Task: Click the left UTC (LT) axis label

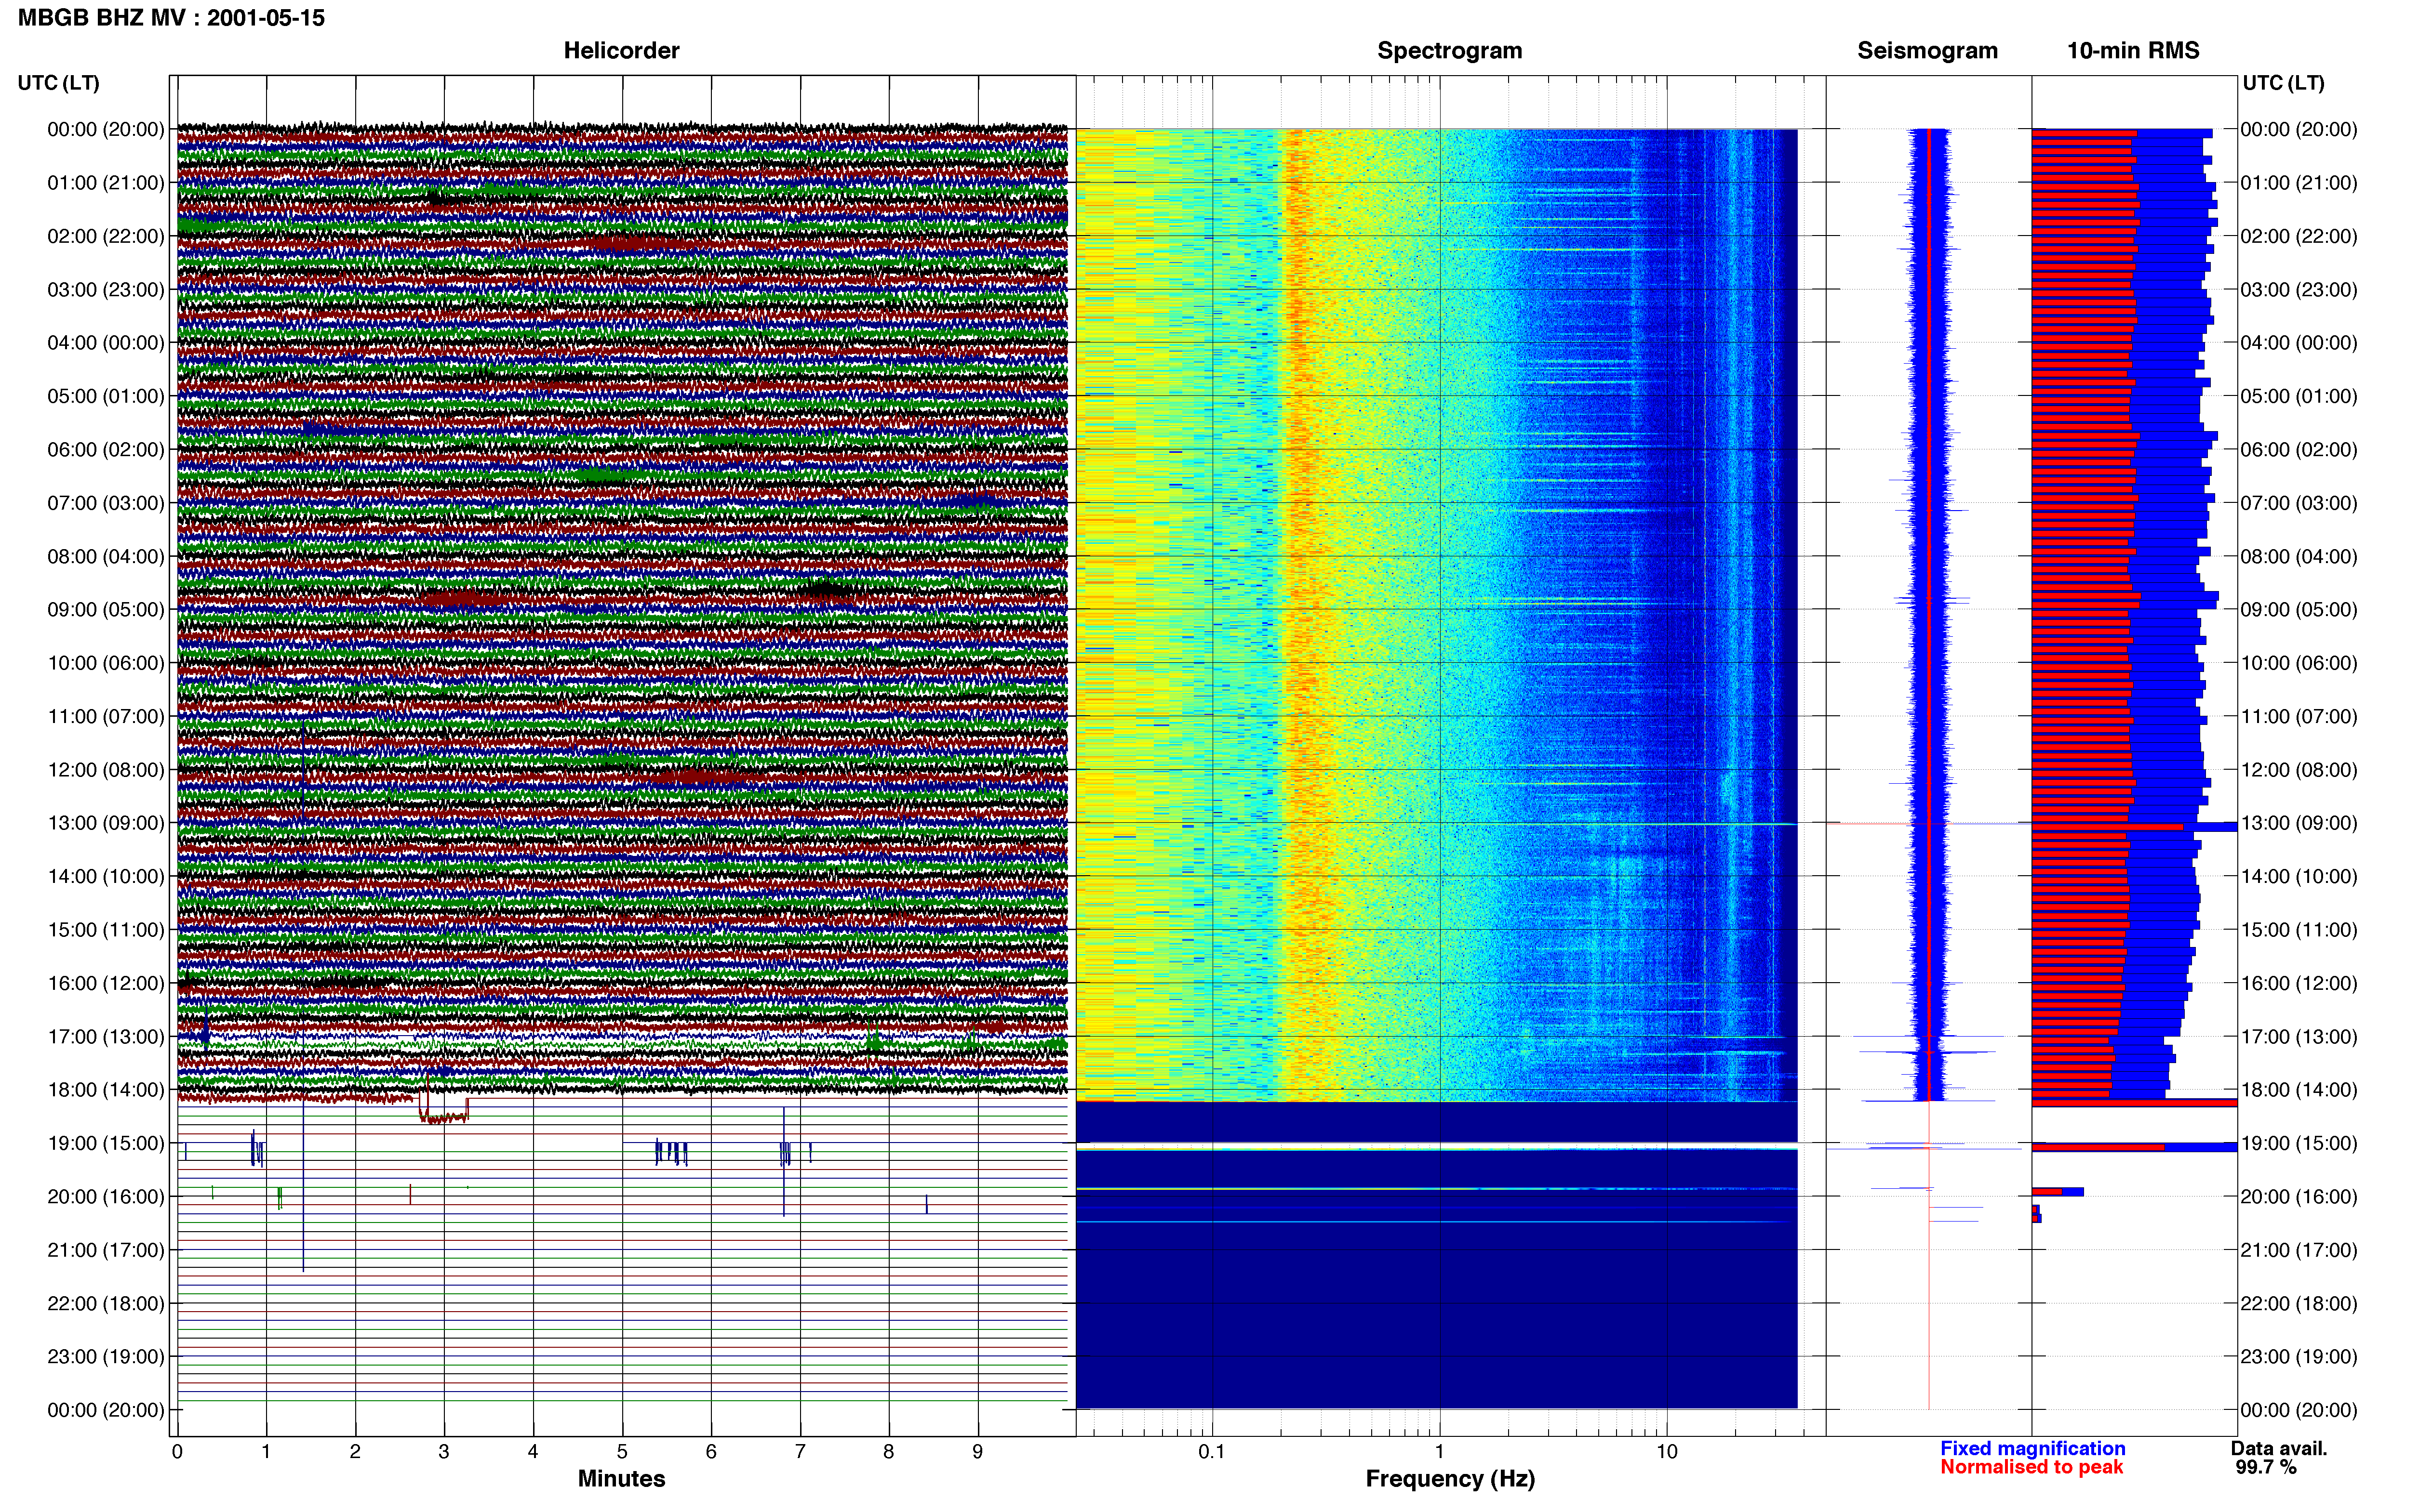Action: (59, 83)
